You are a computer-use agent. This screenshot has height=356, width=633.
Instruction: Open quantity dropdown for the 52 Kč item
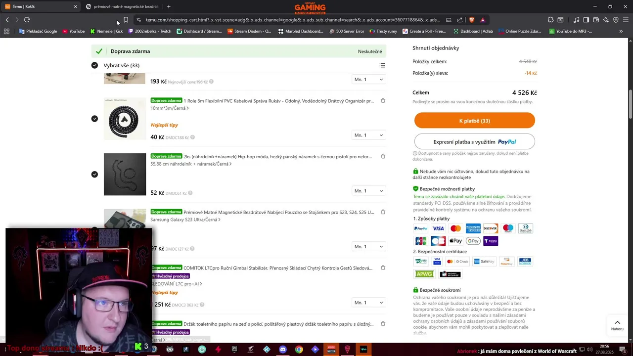click(x=368, y=191)
